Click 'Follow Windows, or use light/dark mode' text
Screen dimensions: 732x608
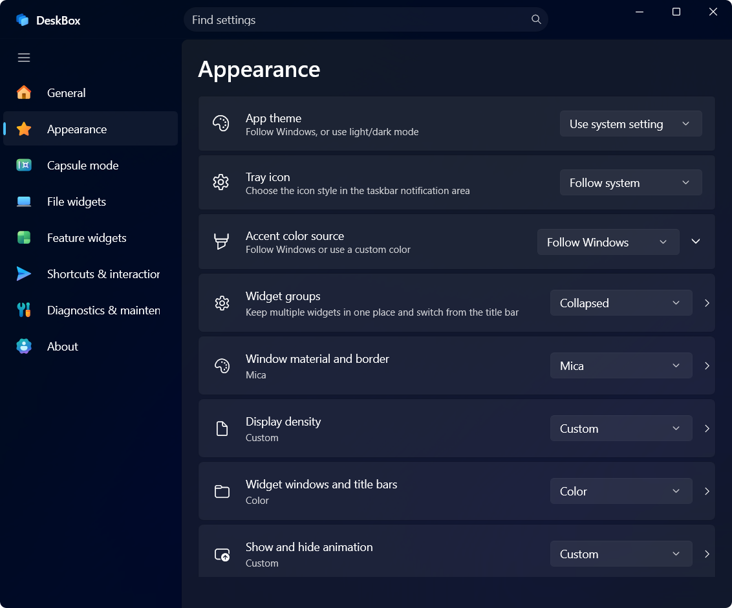coord(332,132)
